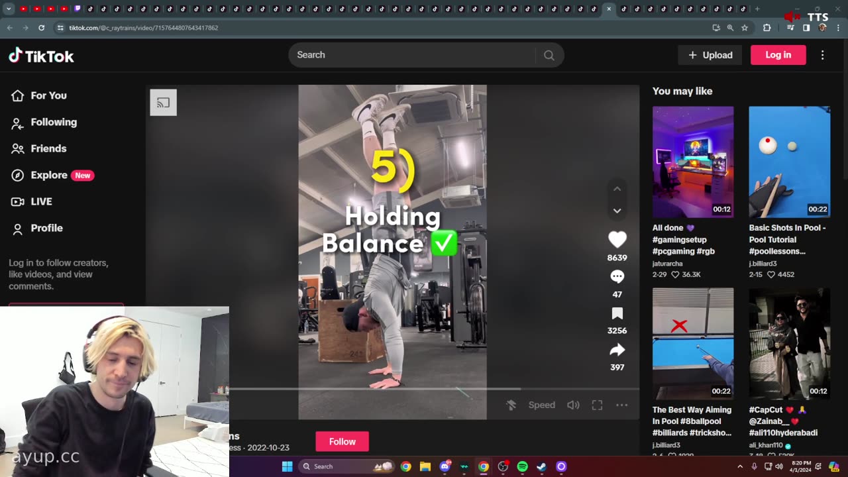Enter fullscreen with the expand icon
This screenshot has height=477, width=848.
597,405
